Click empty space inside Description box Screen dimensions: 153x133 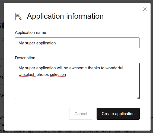coord(77,88)
